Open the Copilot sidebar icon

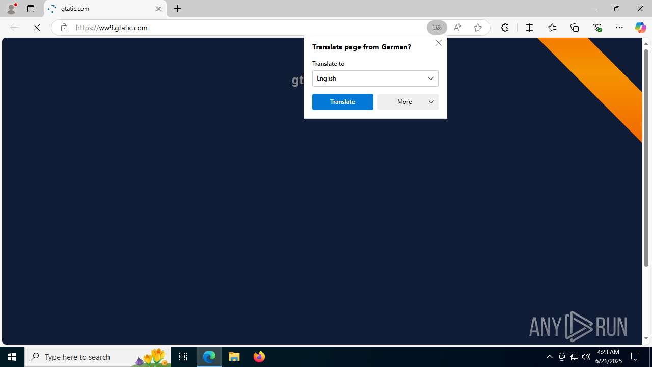(x=640, y=28)
